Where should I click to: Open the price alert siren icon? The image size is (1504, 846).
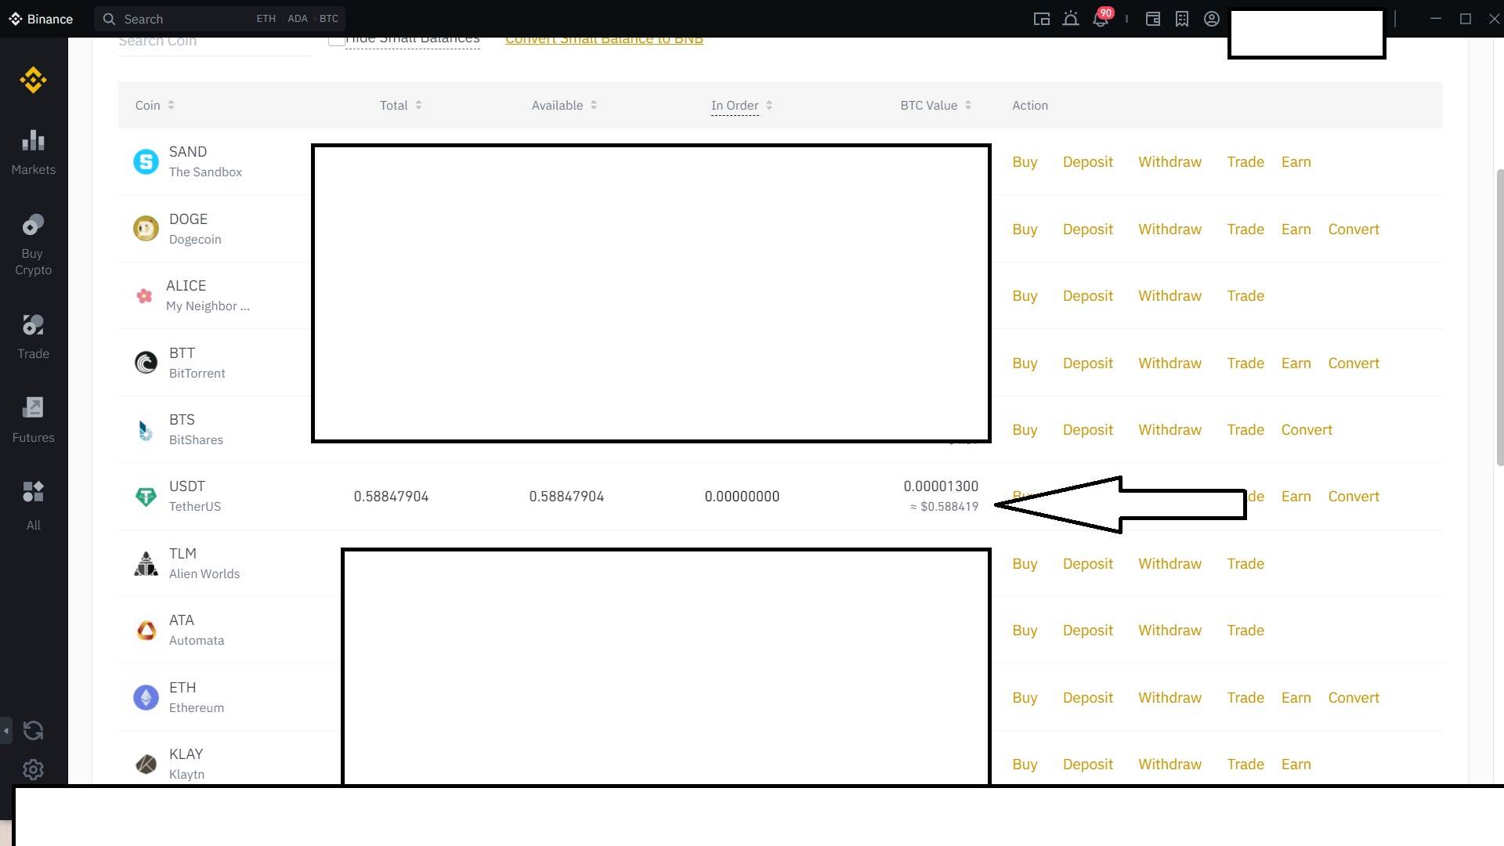click(1071, 19)
